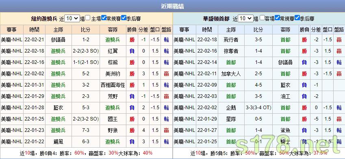Click Rangers 大球率 40% summary value
345x159 pixels.
(x=148, y=153)
